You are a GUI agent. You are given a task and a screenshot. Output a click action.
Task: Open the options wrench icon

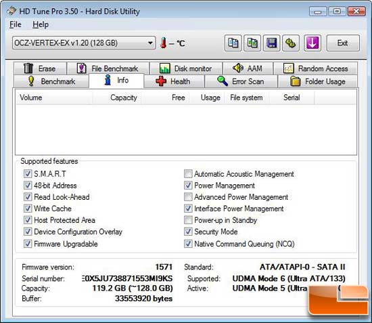coord(291,43)
